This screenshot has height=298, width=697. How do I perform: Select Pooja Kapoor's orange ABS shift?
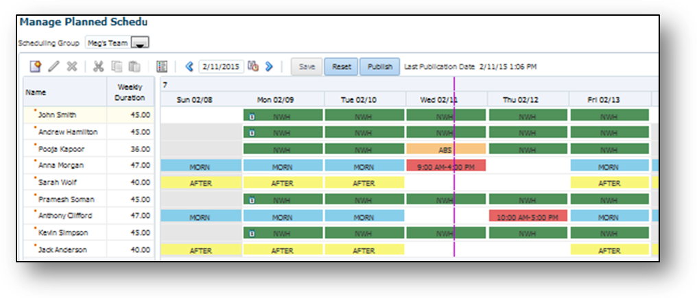[x=446, y=149]
